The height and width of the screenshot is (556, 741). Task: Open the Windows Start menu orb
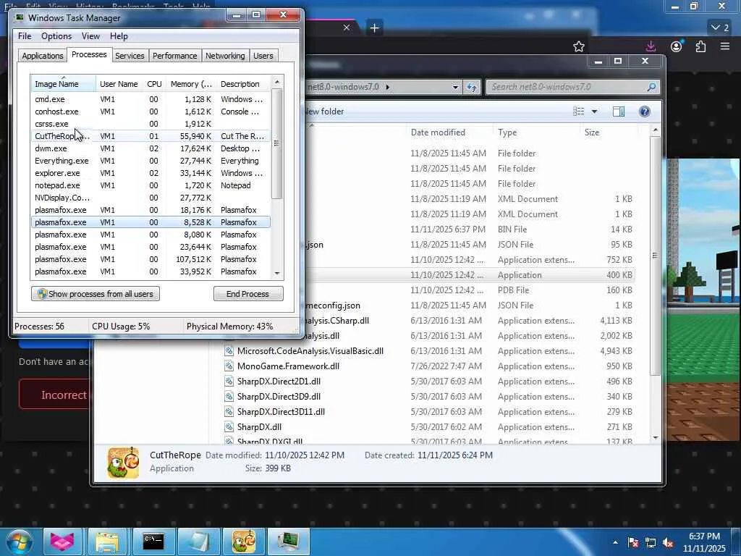coord(20,542)
